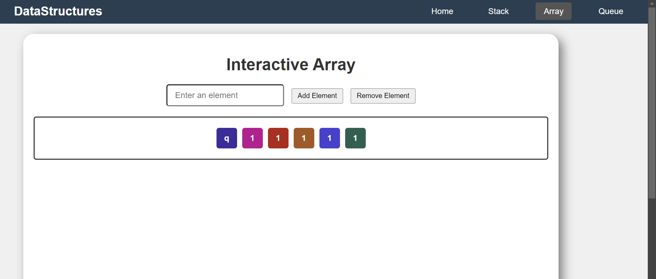Viewport: 656px width, 279px height.
Task: Focus the 'Enter an element' input
Action: (225, 95)
